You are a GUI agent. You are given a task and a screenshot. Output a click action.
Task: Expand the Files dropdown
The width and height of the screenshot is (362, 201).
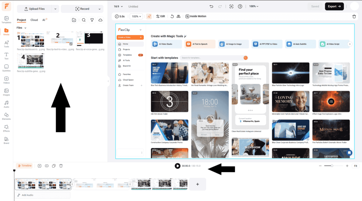(22, 28)
